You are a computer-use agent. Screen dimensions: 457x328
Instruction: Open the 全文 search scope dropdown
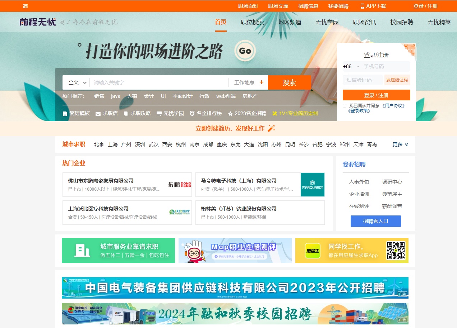pyautogui.click(x=77, y=82)
